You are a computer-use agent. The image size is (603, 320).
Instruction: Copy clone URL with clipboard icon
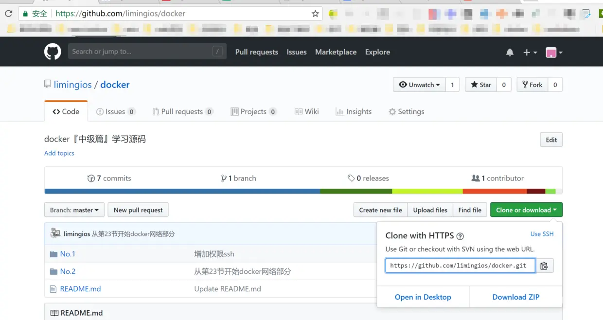[x=544, y=266]
